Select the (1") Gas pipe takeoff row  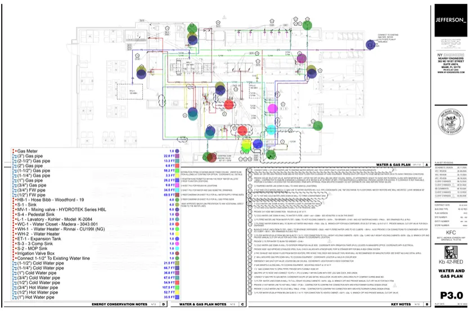click(96, 180)
